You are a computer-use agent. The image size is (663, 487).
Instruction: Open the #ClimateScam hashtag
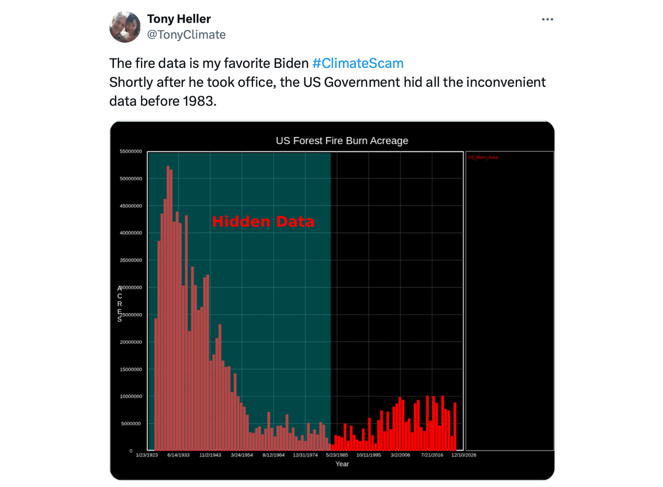pos(358,63)
